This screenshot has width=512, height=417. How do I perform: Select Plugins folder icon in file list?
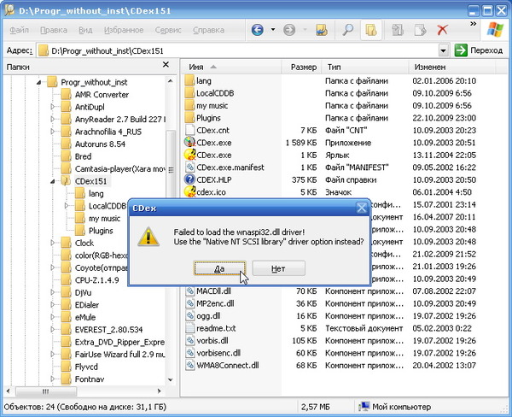click(189, 118)
